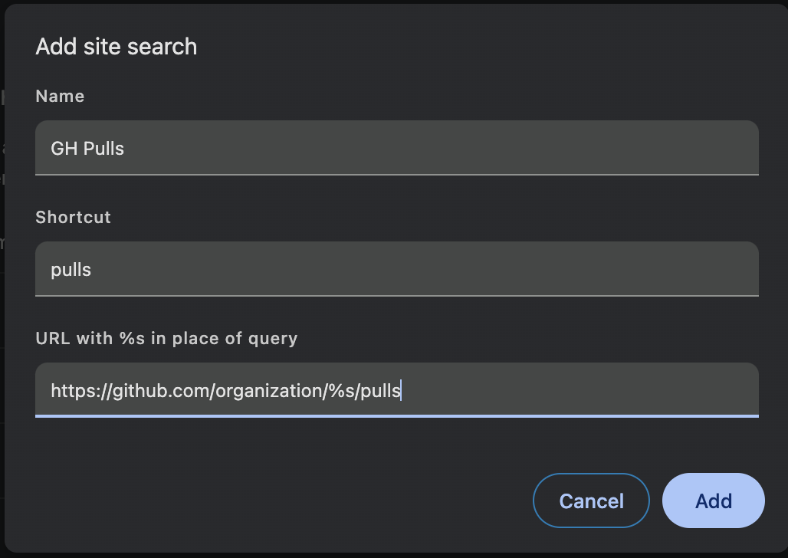Image resolution: width=788 pixels, height=558 pixels.
Task: Click the empty space between Shortcut and URL sections
Action: tap(396, 316)
